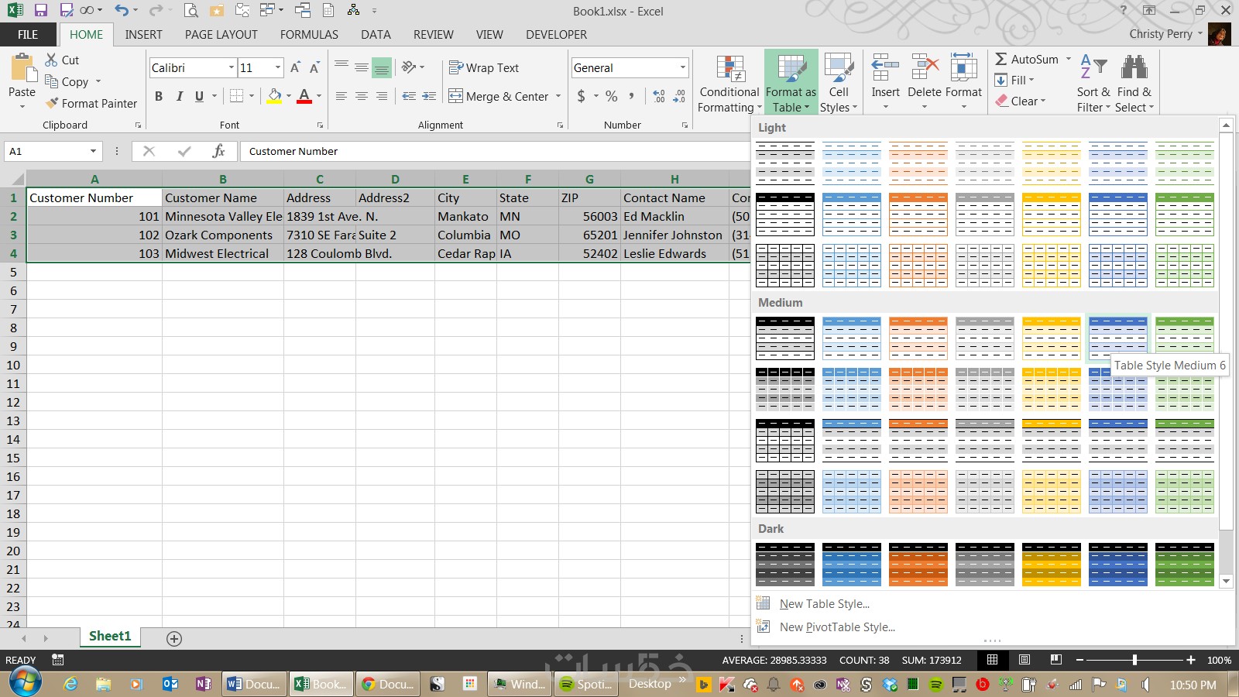Click the Format Painter icon

[x=52, y=103]
